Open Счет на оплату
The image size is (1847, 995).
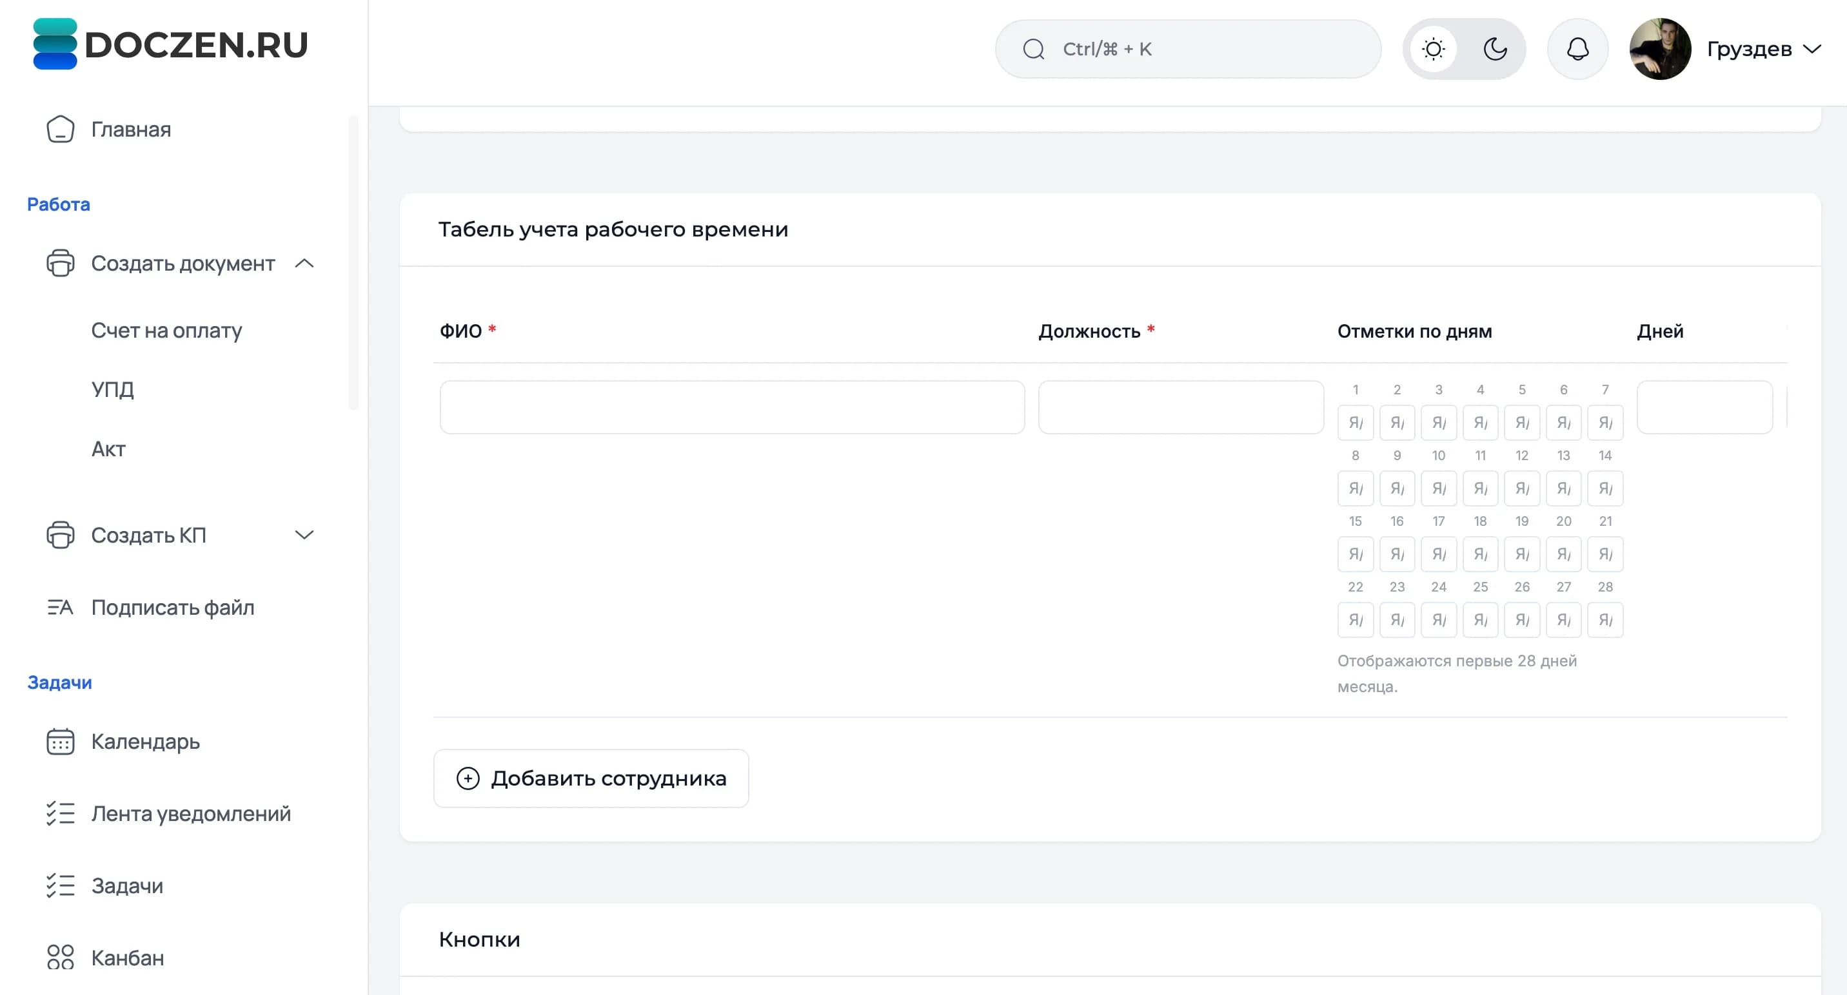coord(166,330)
